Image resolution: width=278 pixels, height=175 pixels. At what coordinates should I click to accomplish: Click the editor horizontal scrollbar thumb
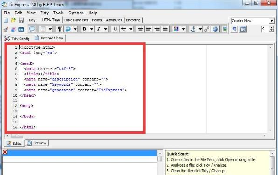tap(17, 136)
